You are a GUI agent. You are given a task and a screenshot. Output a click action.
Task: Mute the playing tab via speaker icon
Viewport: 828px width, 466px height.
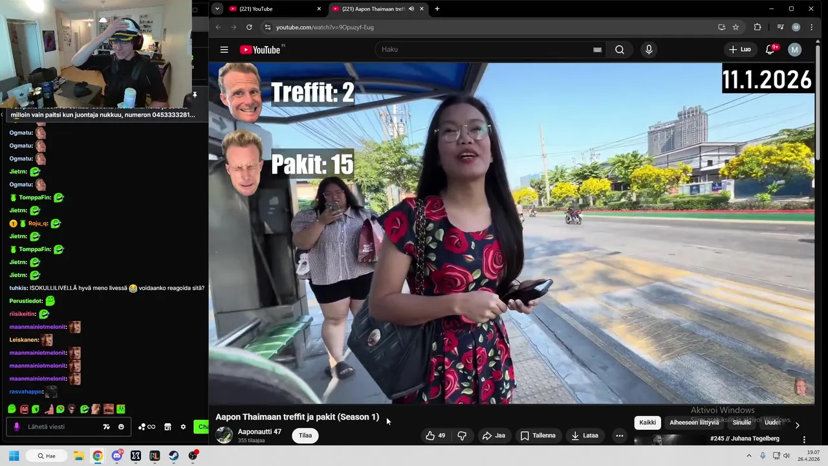[411, 9]
